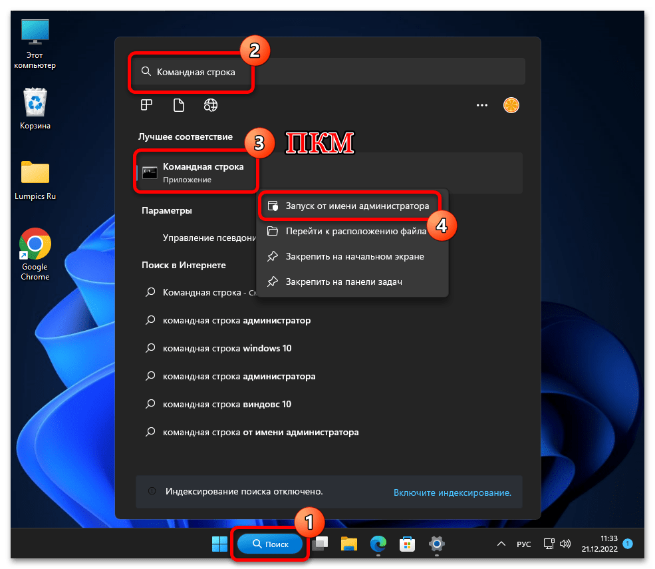The width and height of the screenshot is (655, 569).
Task: Click the orange user profile avatar
Action: (x=511, y=105)
